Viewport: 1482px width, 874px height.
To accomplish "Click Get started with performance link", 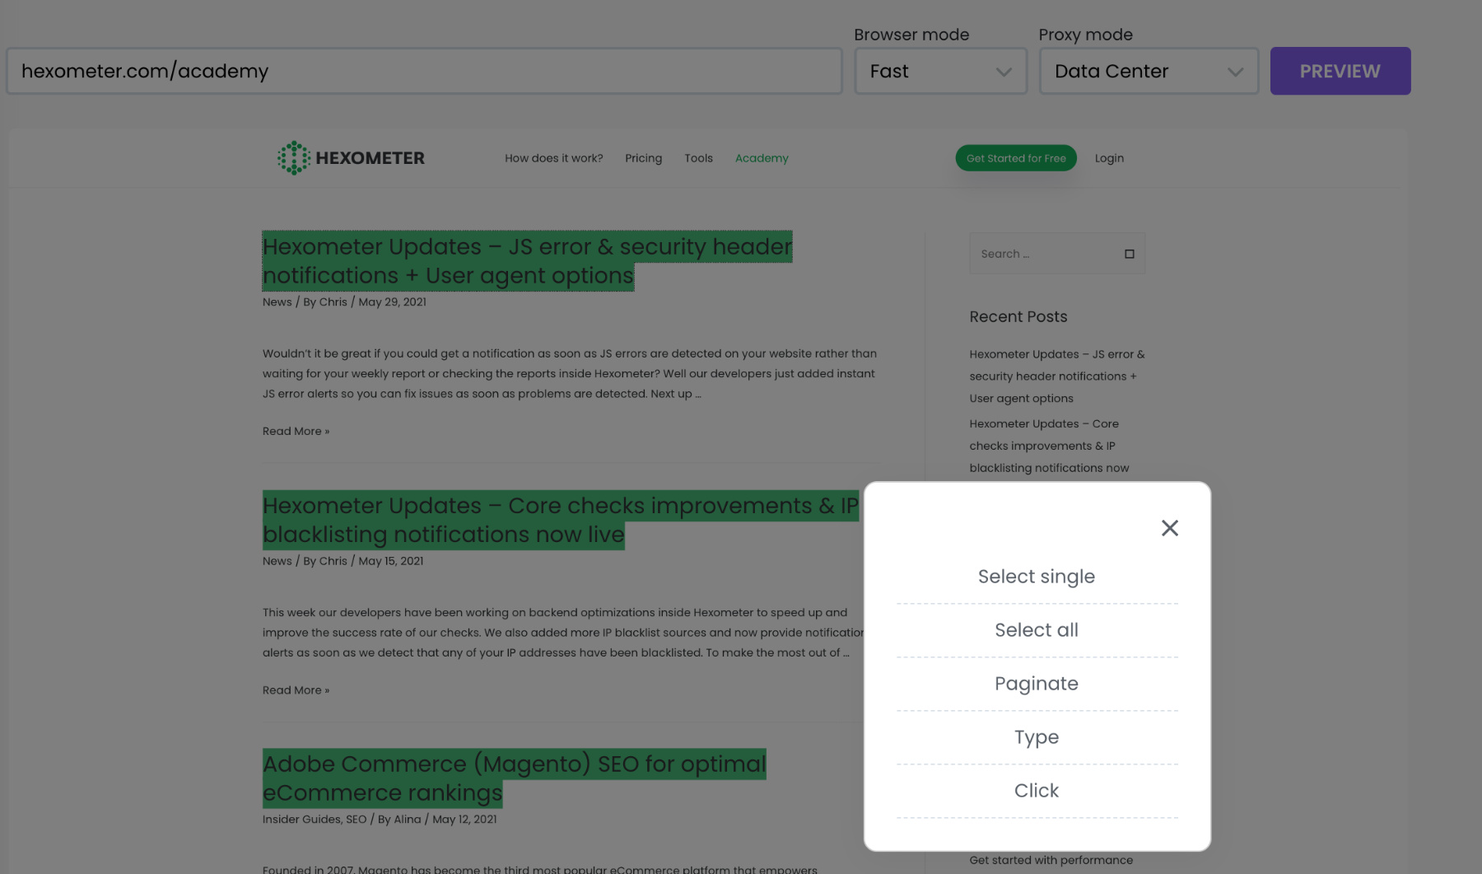I will [x=1051, y=860].
